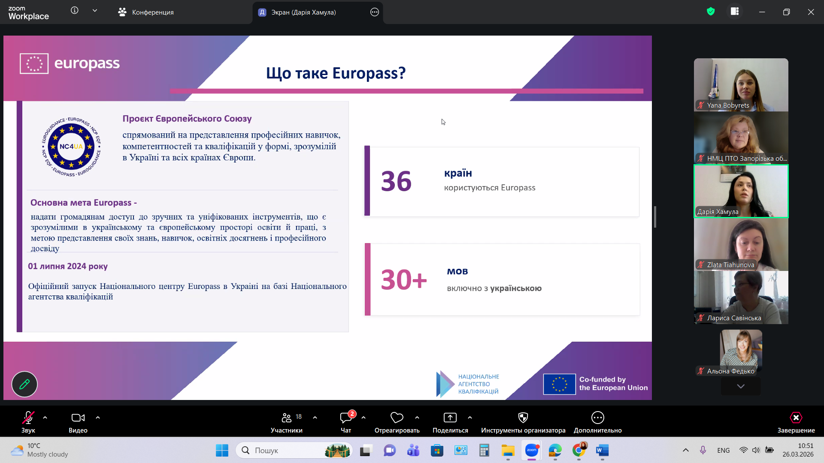
Task: Open options on the Экран (Дарія Хамула) tab
Action: tap(375, 12)
